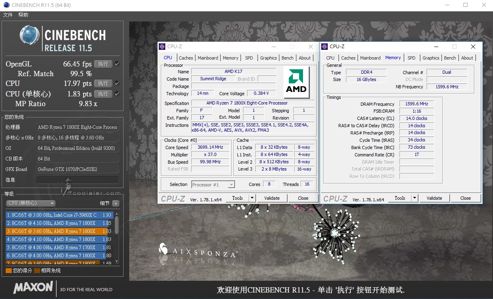The width and height of the screenshot is (493, 299).
Task: Switch to Mainboard tab in Memory CPU-Z window
Action: pyautogui.click(x=370, y=58)
